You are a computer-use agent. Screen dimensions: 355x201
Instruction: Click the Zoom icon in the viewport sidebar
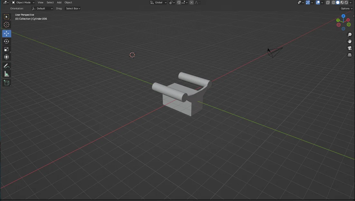pyautogui.click(x=350, y=34)
